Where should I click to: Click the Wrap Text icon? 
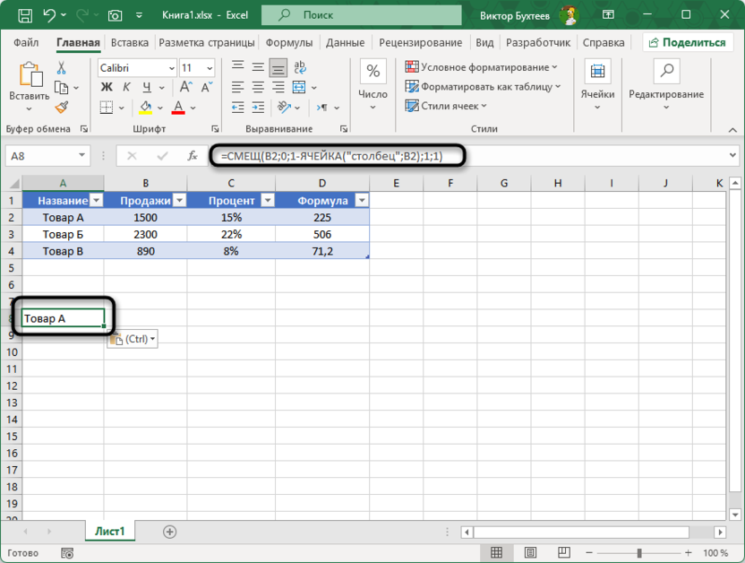click(x=302, y=68)
